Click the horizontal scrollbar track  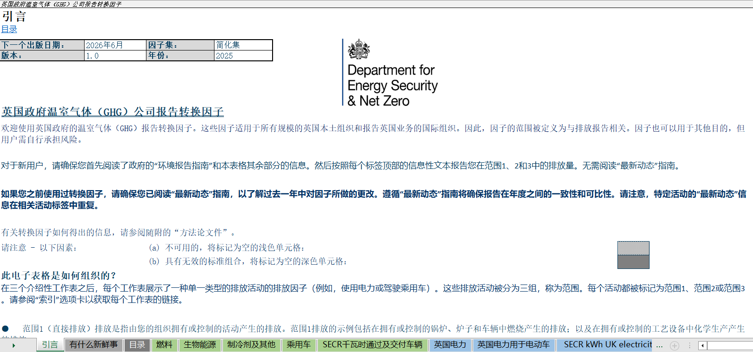[x=730, y=346]
